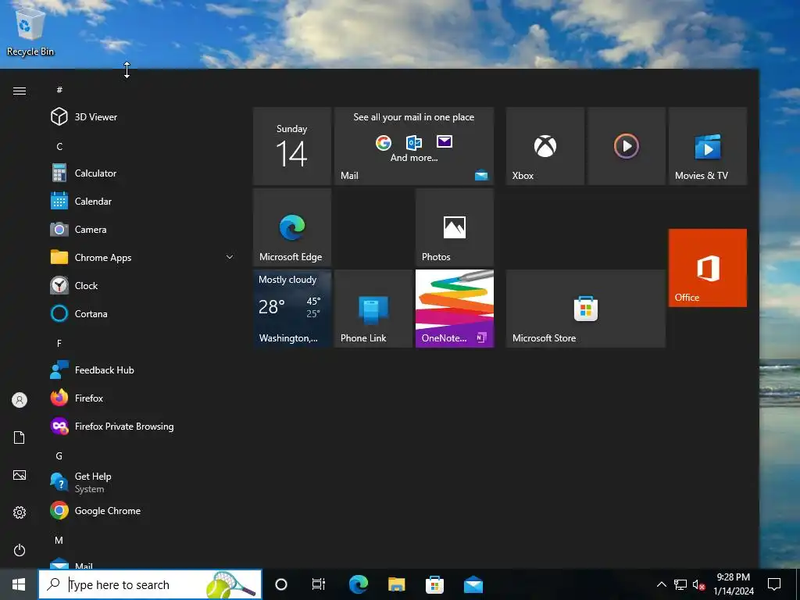Click the G letter group header
Screen dimensions: 800x600
pos(59,455)
